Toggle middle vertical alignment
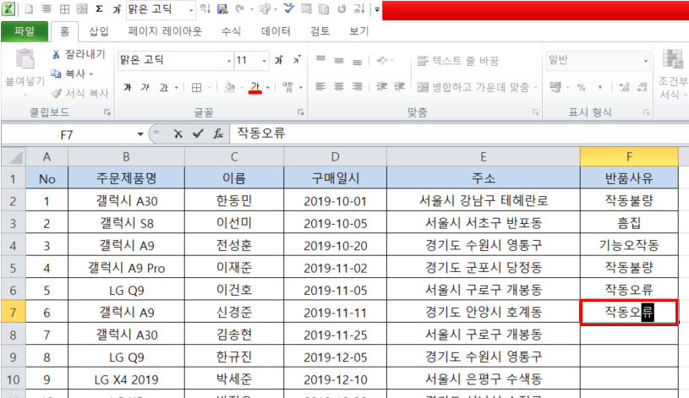 pos(339,60)
